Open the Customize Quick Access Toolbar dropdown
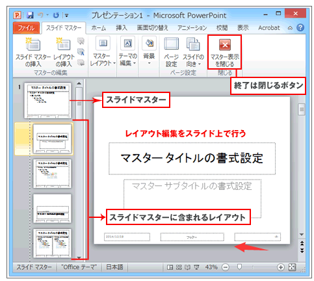Viewport: 314px width, 281px height. (x=66, y=16)
